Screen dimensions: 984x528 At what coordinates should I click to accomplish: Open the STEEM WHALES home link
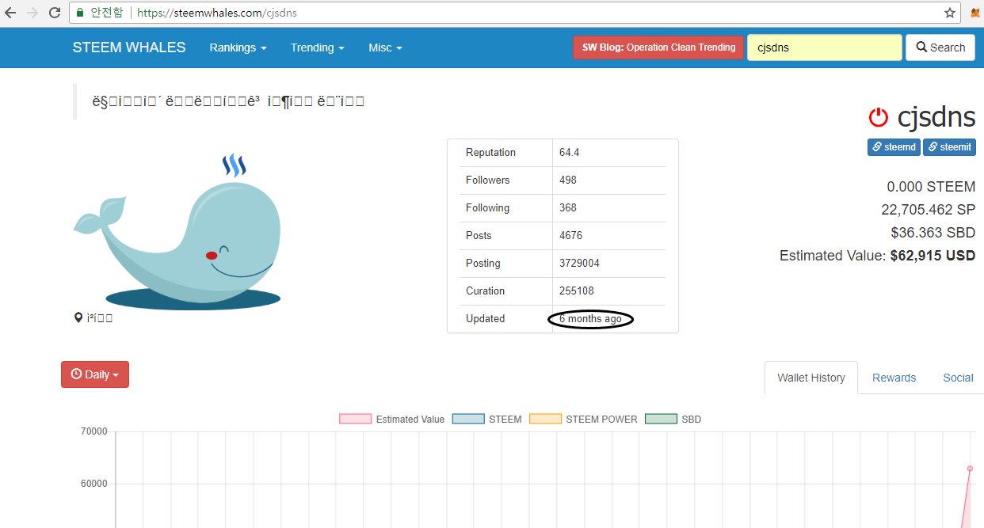click(129, 47)
